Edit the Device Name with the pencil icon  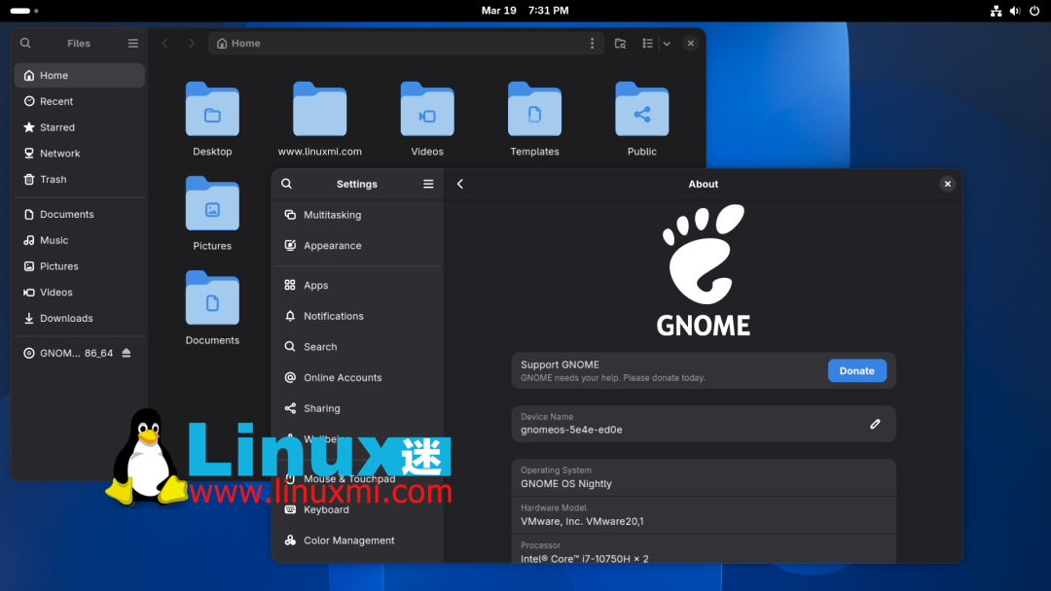(x=875, y=424)
